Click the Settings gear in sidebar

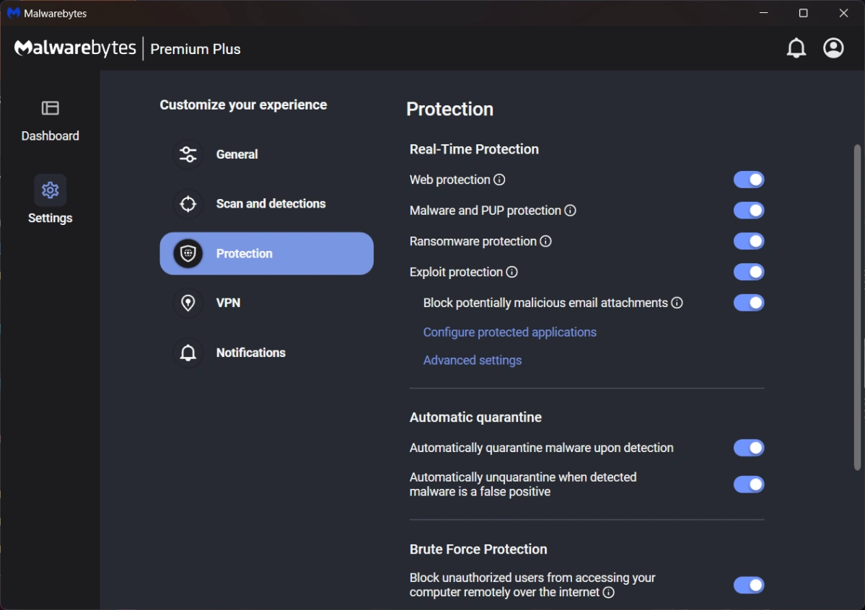(x=50, y=190)
